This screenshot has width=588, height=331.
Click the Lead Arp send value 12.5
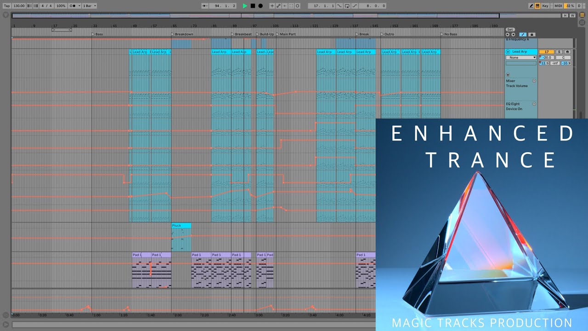coord(544,63)
